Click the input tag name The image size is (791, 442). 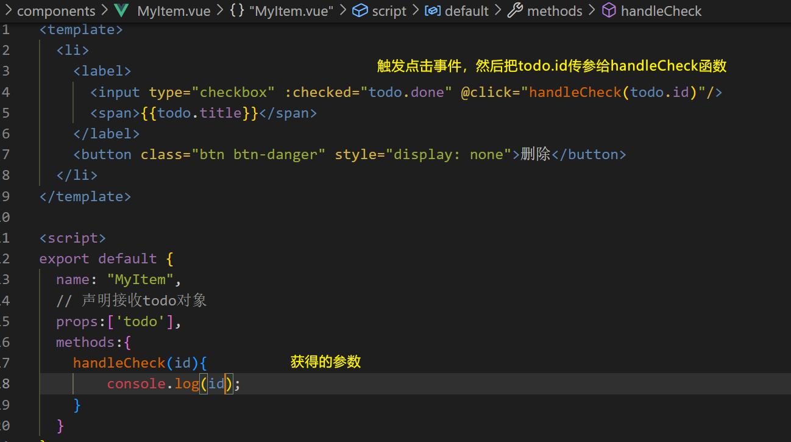[119, 92]
